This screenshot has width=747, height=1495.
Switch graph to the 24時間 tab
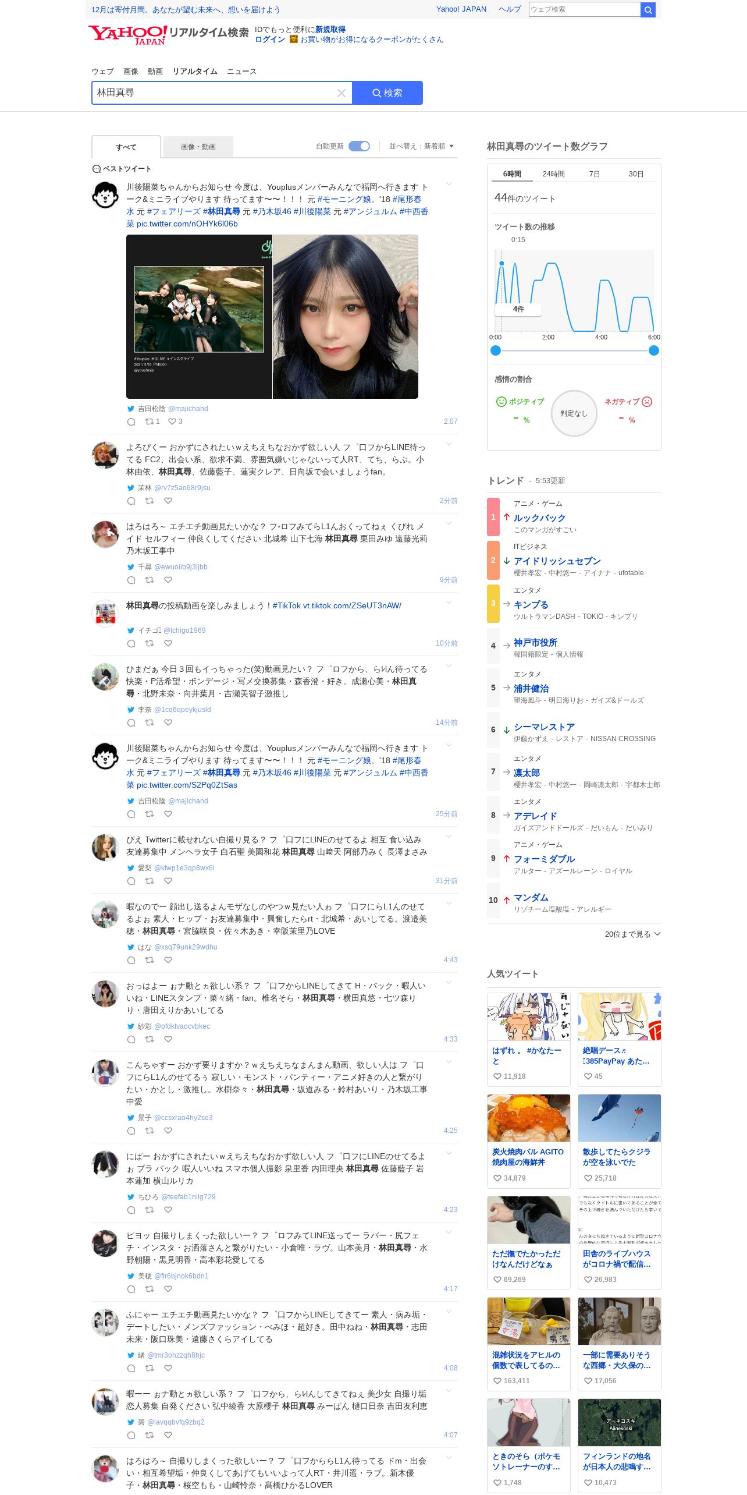[554, 174]
